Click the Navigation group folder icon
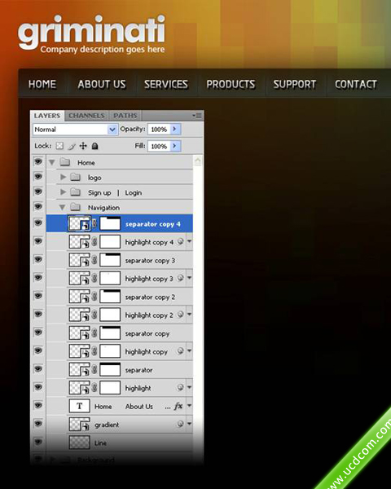Image resolution: width=391 pixels, height=489 pixels. tap(75, 207)
